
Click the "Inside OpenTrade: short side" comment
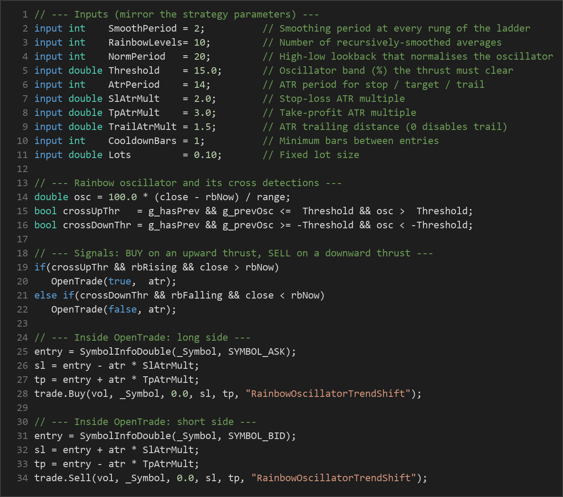coord(154,422)
